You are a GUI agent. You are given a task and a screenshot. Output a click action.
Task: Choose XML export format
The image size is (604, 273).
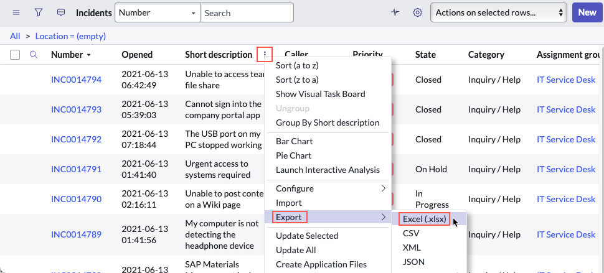pos(412,248)
